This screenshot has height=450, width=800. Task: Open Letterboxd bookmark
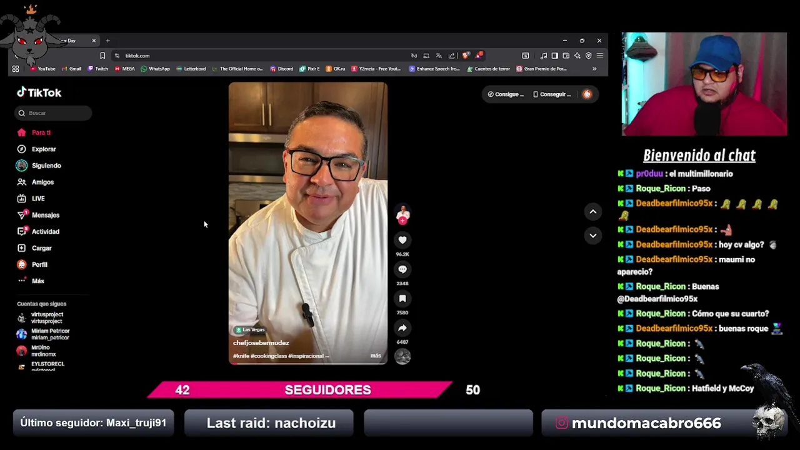click(191, 69)
